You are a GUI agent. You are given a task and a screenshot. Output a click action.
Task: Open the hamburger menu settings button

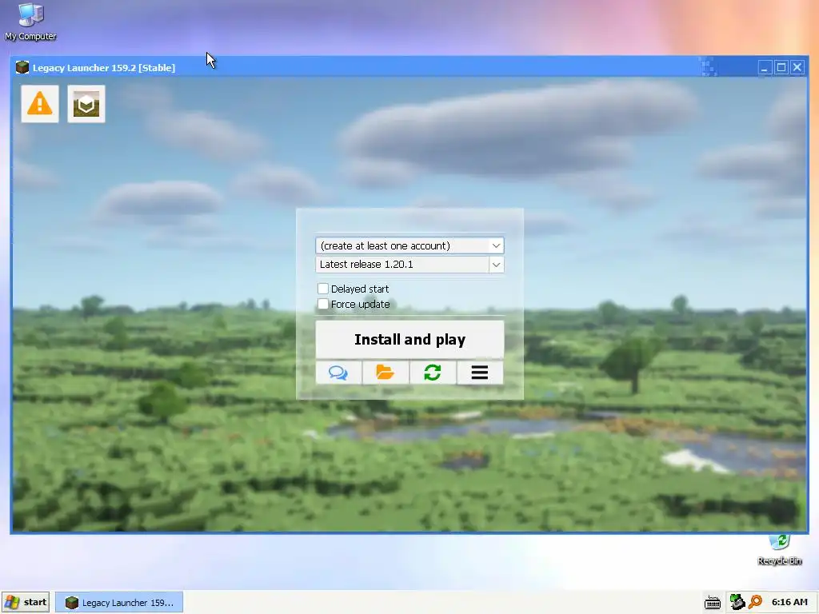point(480,373)
